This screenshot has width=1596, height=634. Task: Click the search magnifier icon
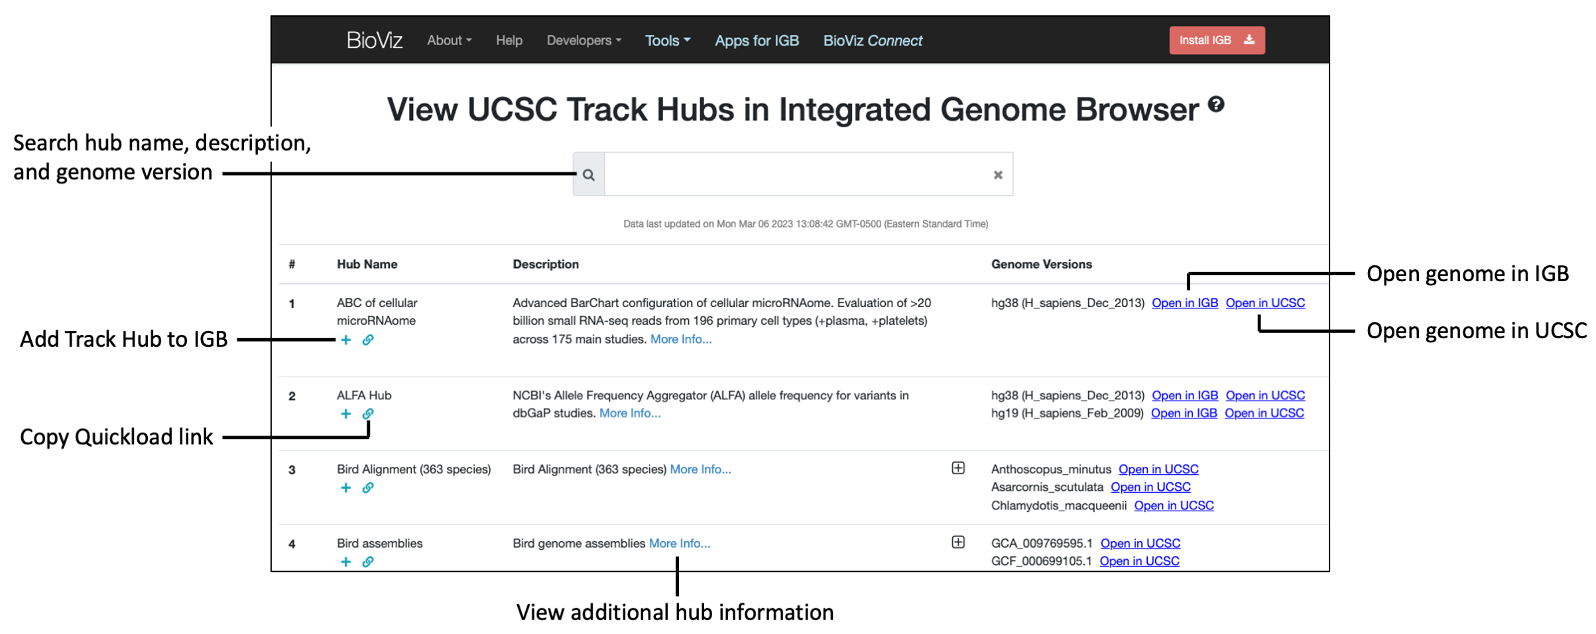[589, 174]
